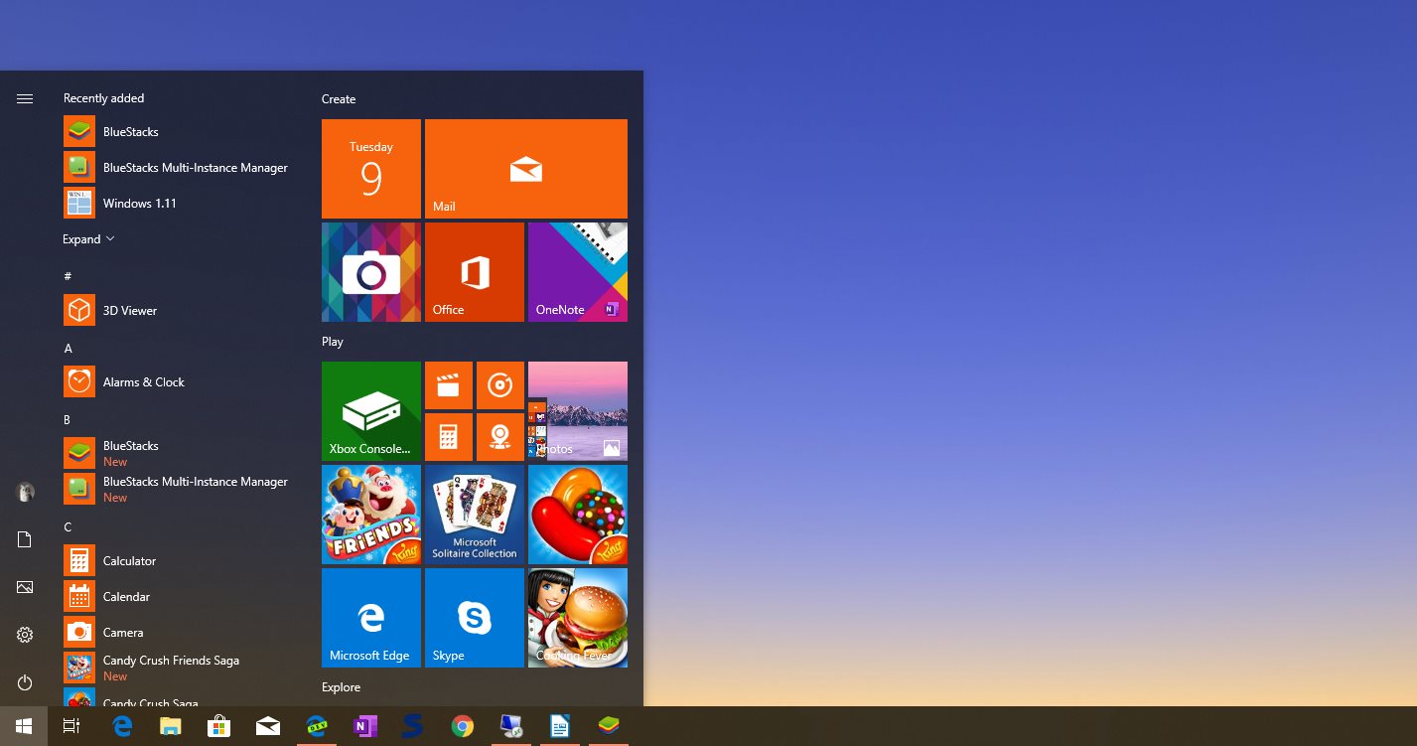The height and width of the screenshot is (746, 1417).
Task: Open Pictures from Start menu rail
Action: click(25, 587)
